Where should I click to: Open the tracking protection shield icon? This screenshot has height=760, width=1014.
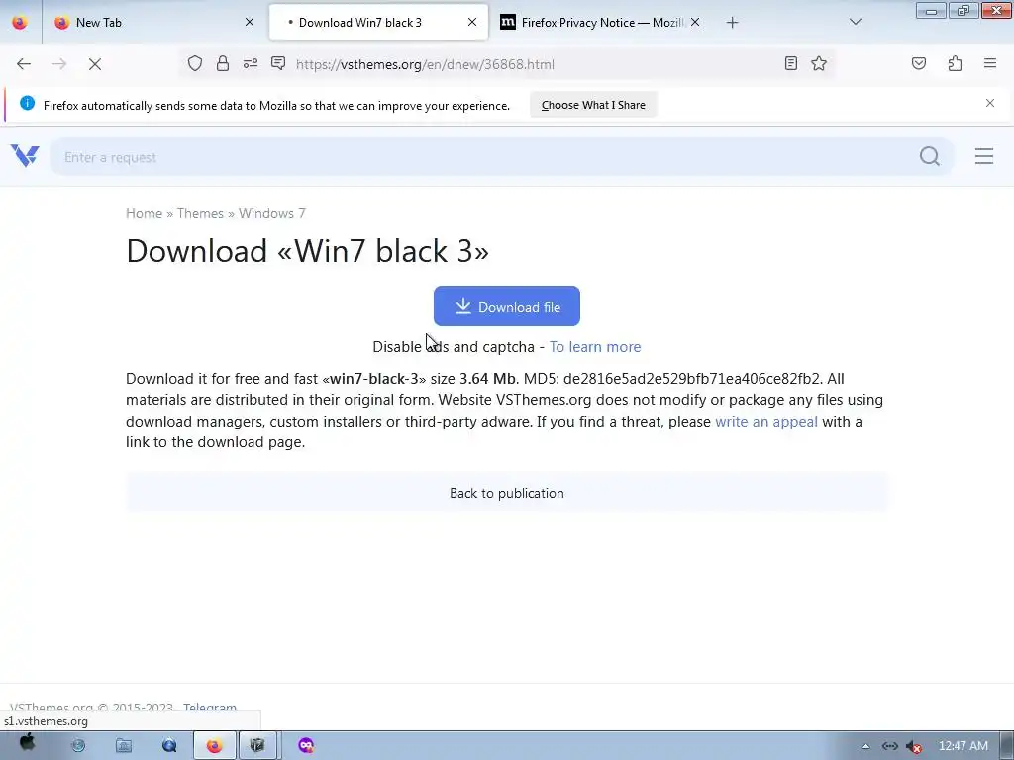[x=195, y=63]
